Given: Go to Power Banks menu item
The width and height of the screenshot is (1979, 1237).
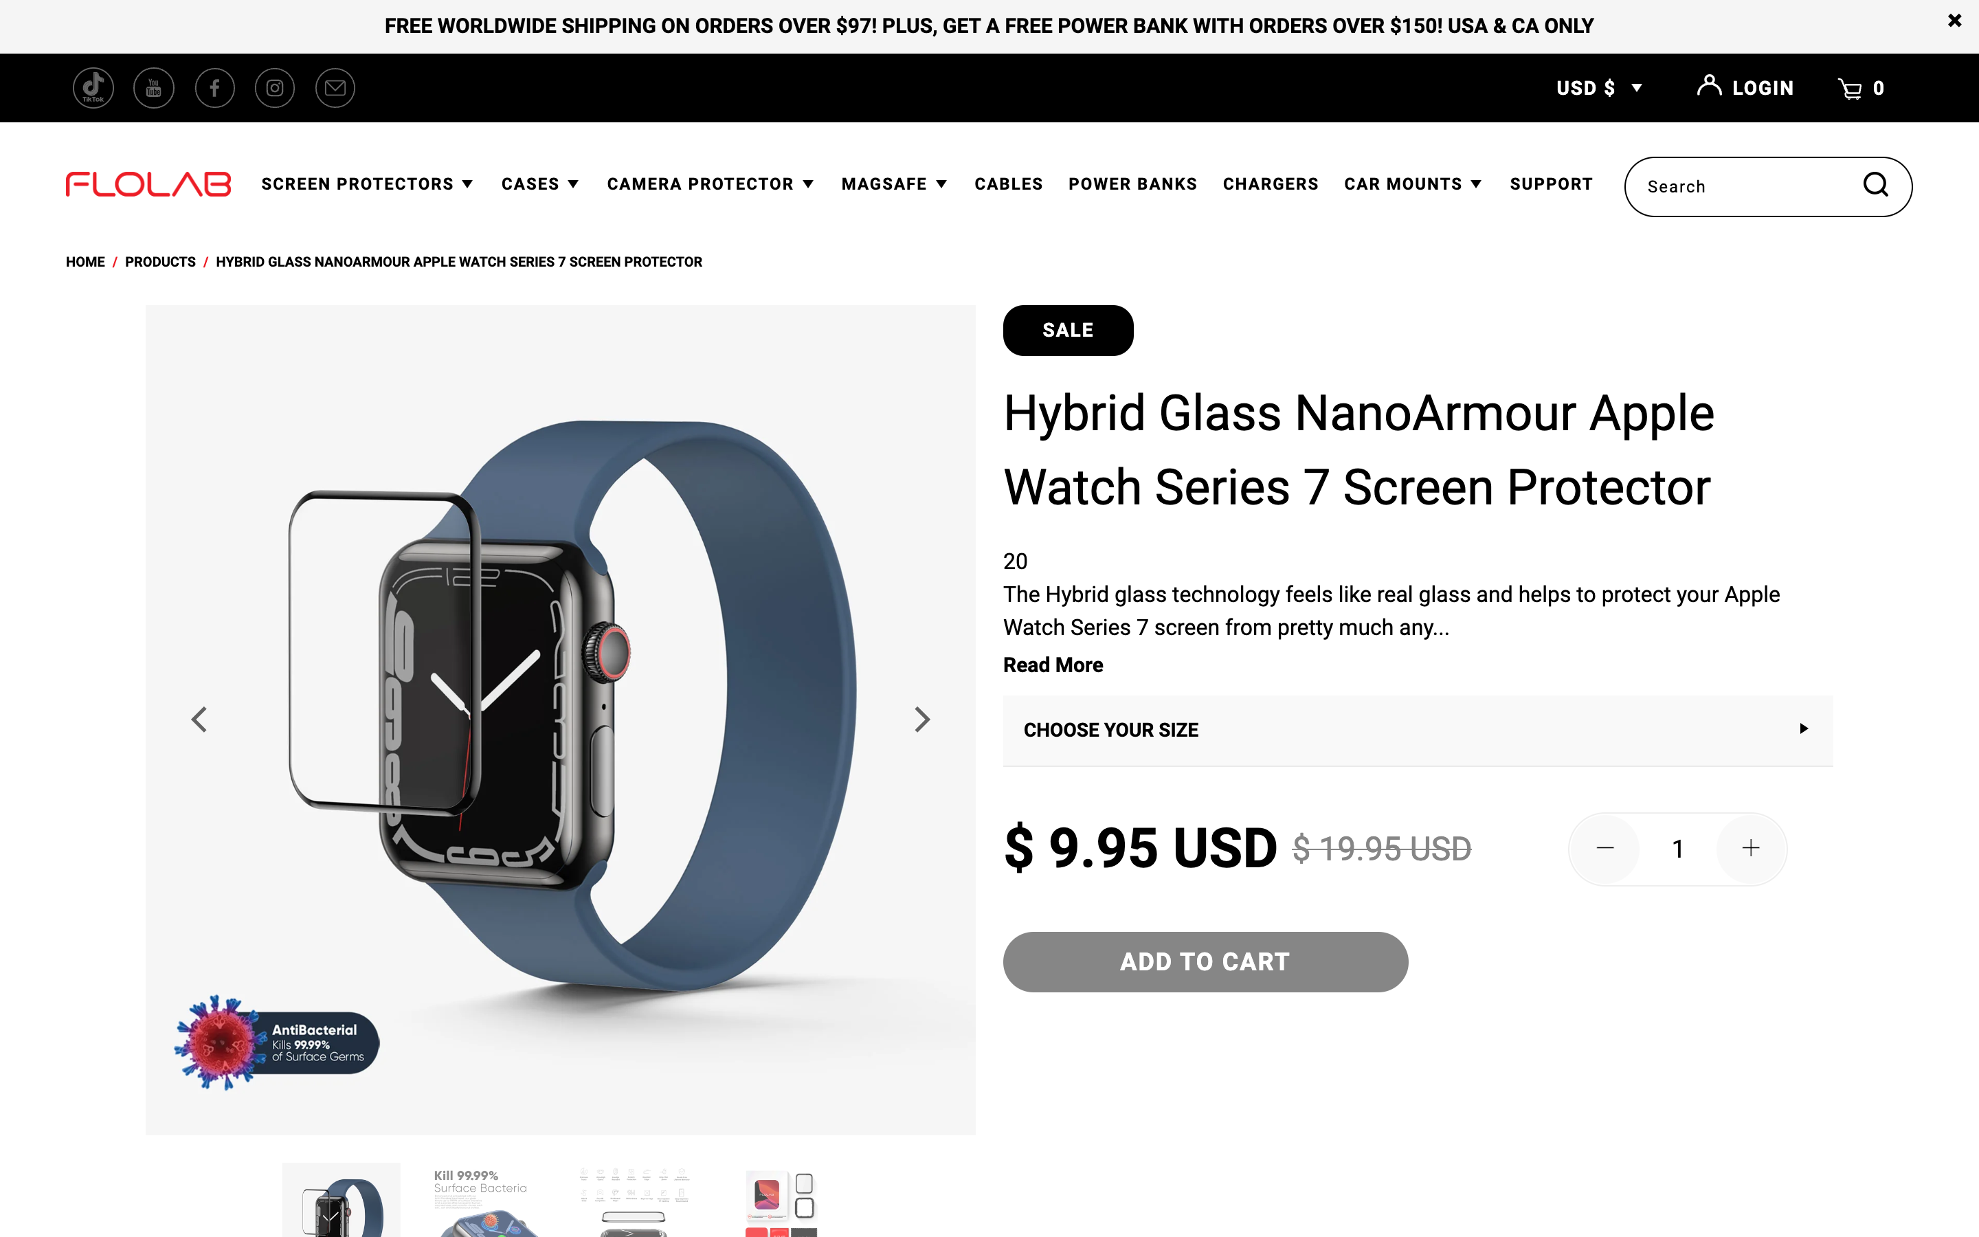Looking at the screenshot, I should [1132, 184].
